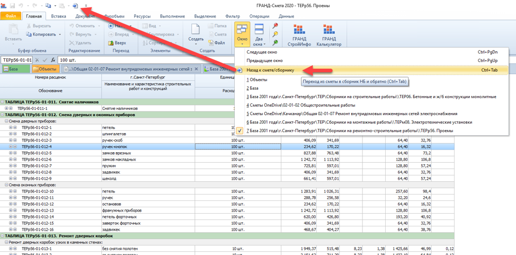Screen dimensions: 516x255
Task: Close the Общая 02-01-07 Ремонт document tab
Action: coord(196,69)
